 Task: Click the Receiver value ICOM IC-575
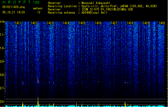point(91,9)
